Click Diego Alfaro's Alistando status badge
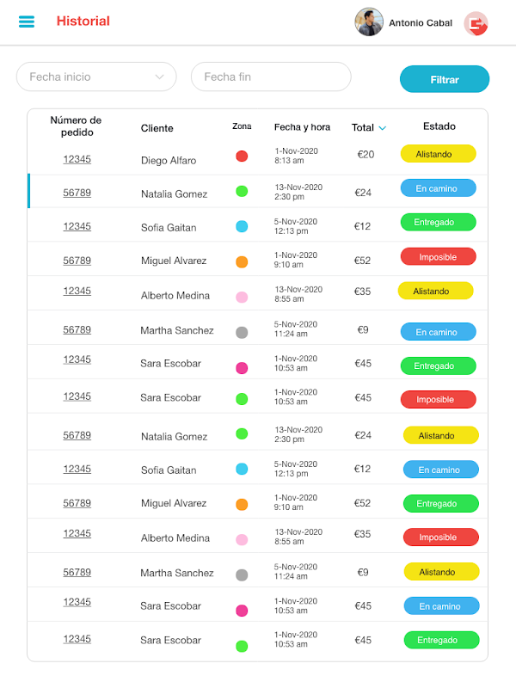This screenshot has width=516, height=688. coord(438,154)
